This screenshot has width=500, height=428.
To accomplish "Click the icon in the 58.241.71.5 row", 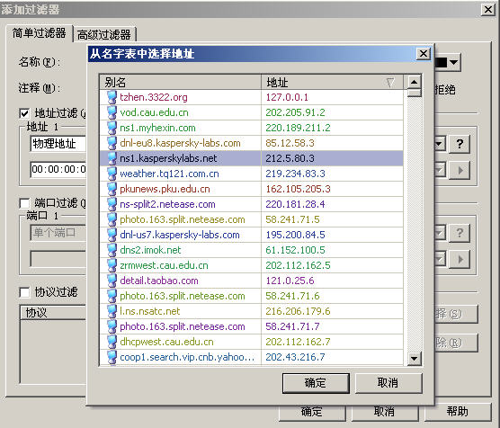I will click(112, 219).
